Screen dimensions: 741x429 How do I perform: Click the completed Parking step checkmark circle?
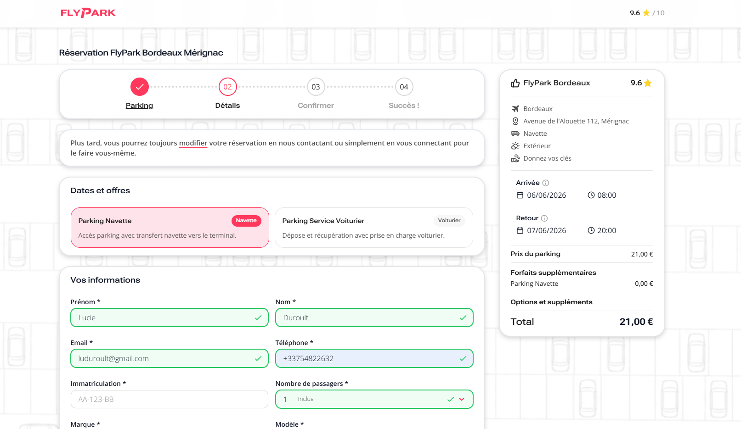point(139,87)
